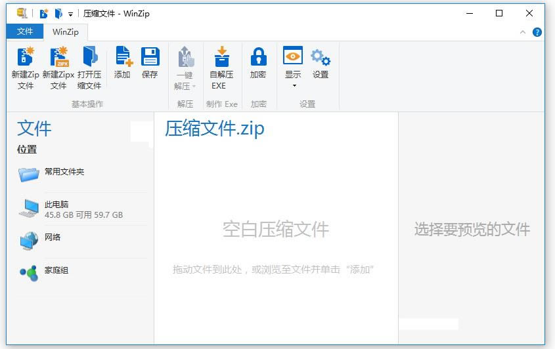Screen dimensions: 555x349
Task: Click the 选择要预览的文件 preview text
Action: [472, 229]
